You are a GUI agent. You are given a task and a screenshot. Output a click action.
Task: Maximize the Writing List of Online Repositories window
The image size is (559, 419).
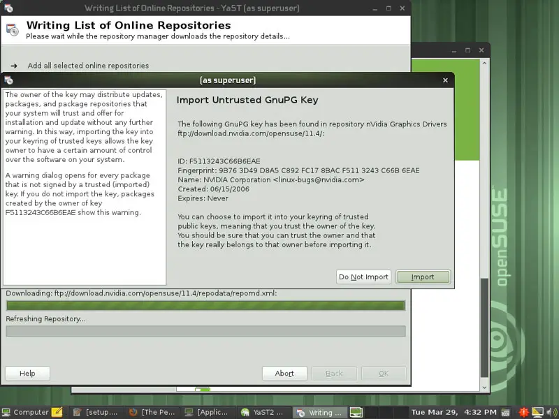click(x=389, y=8)
